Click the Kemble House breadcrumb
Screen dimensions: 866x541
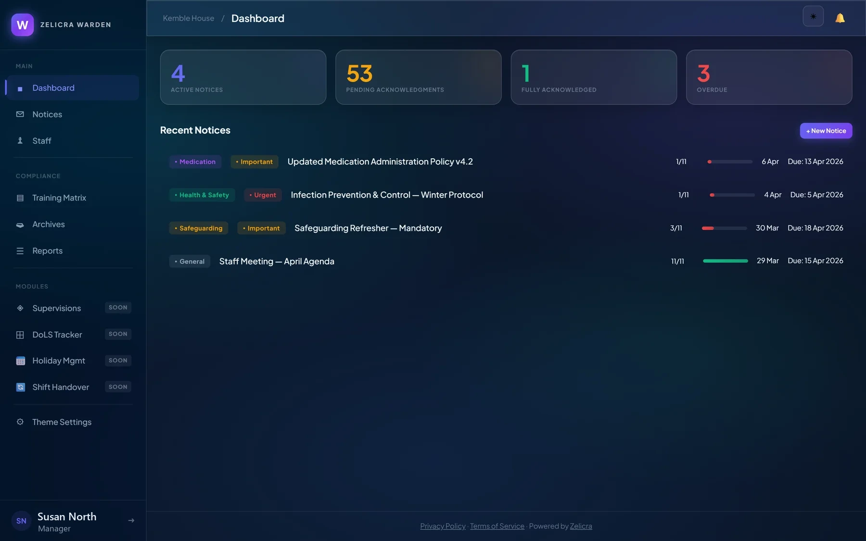pos(189,18)
